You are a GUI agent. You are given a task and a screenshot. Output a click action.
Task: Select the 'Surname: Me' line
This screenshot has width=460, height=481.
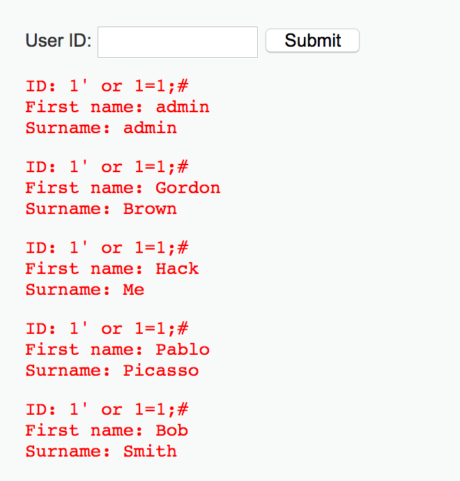pos(85,290)
